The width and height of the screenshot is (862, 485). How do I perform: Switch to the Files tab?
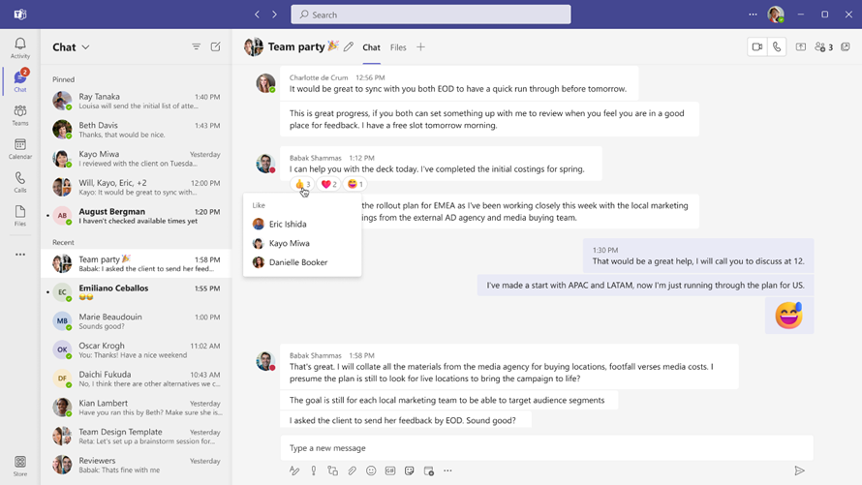[398, 47]
